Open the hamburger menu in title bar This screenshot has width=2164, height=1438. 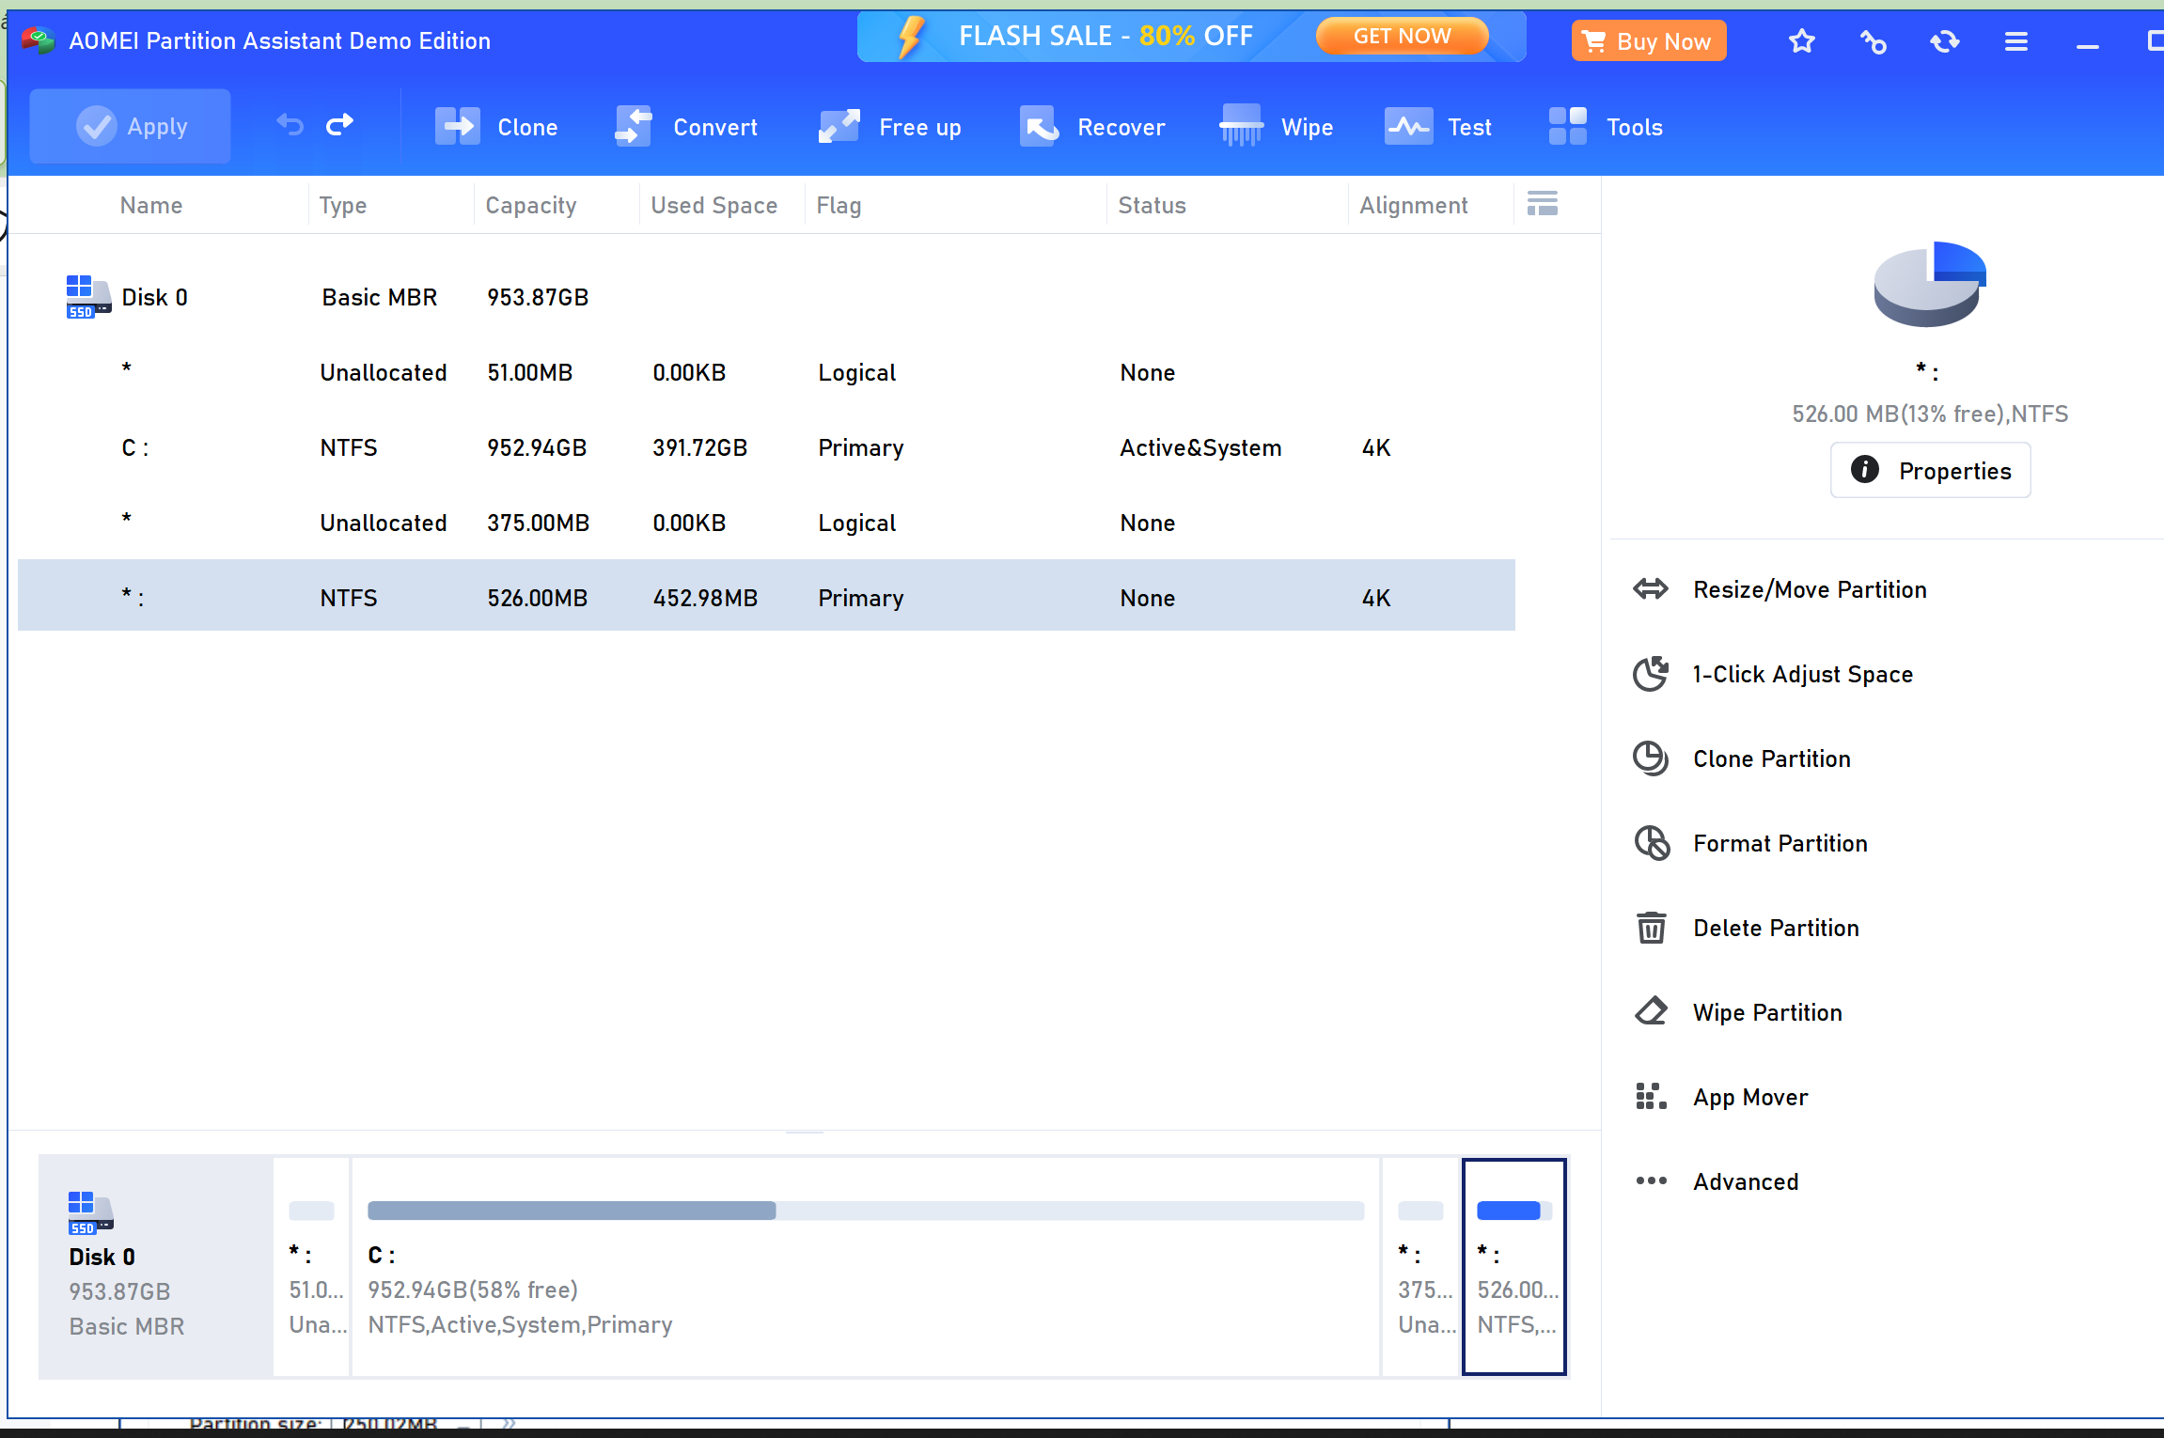(x=2016, y=41)
